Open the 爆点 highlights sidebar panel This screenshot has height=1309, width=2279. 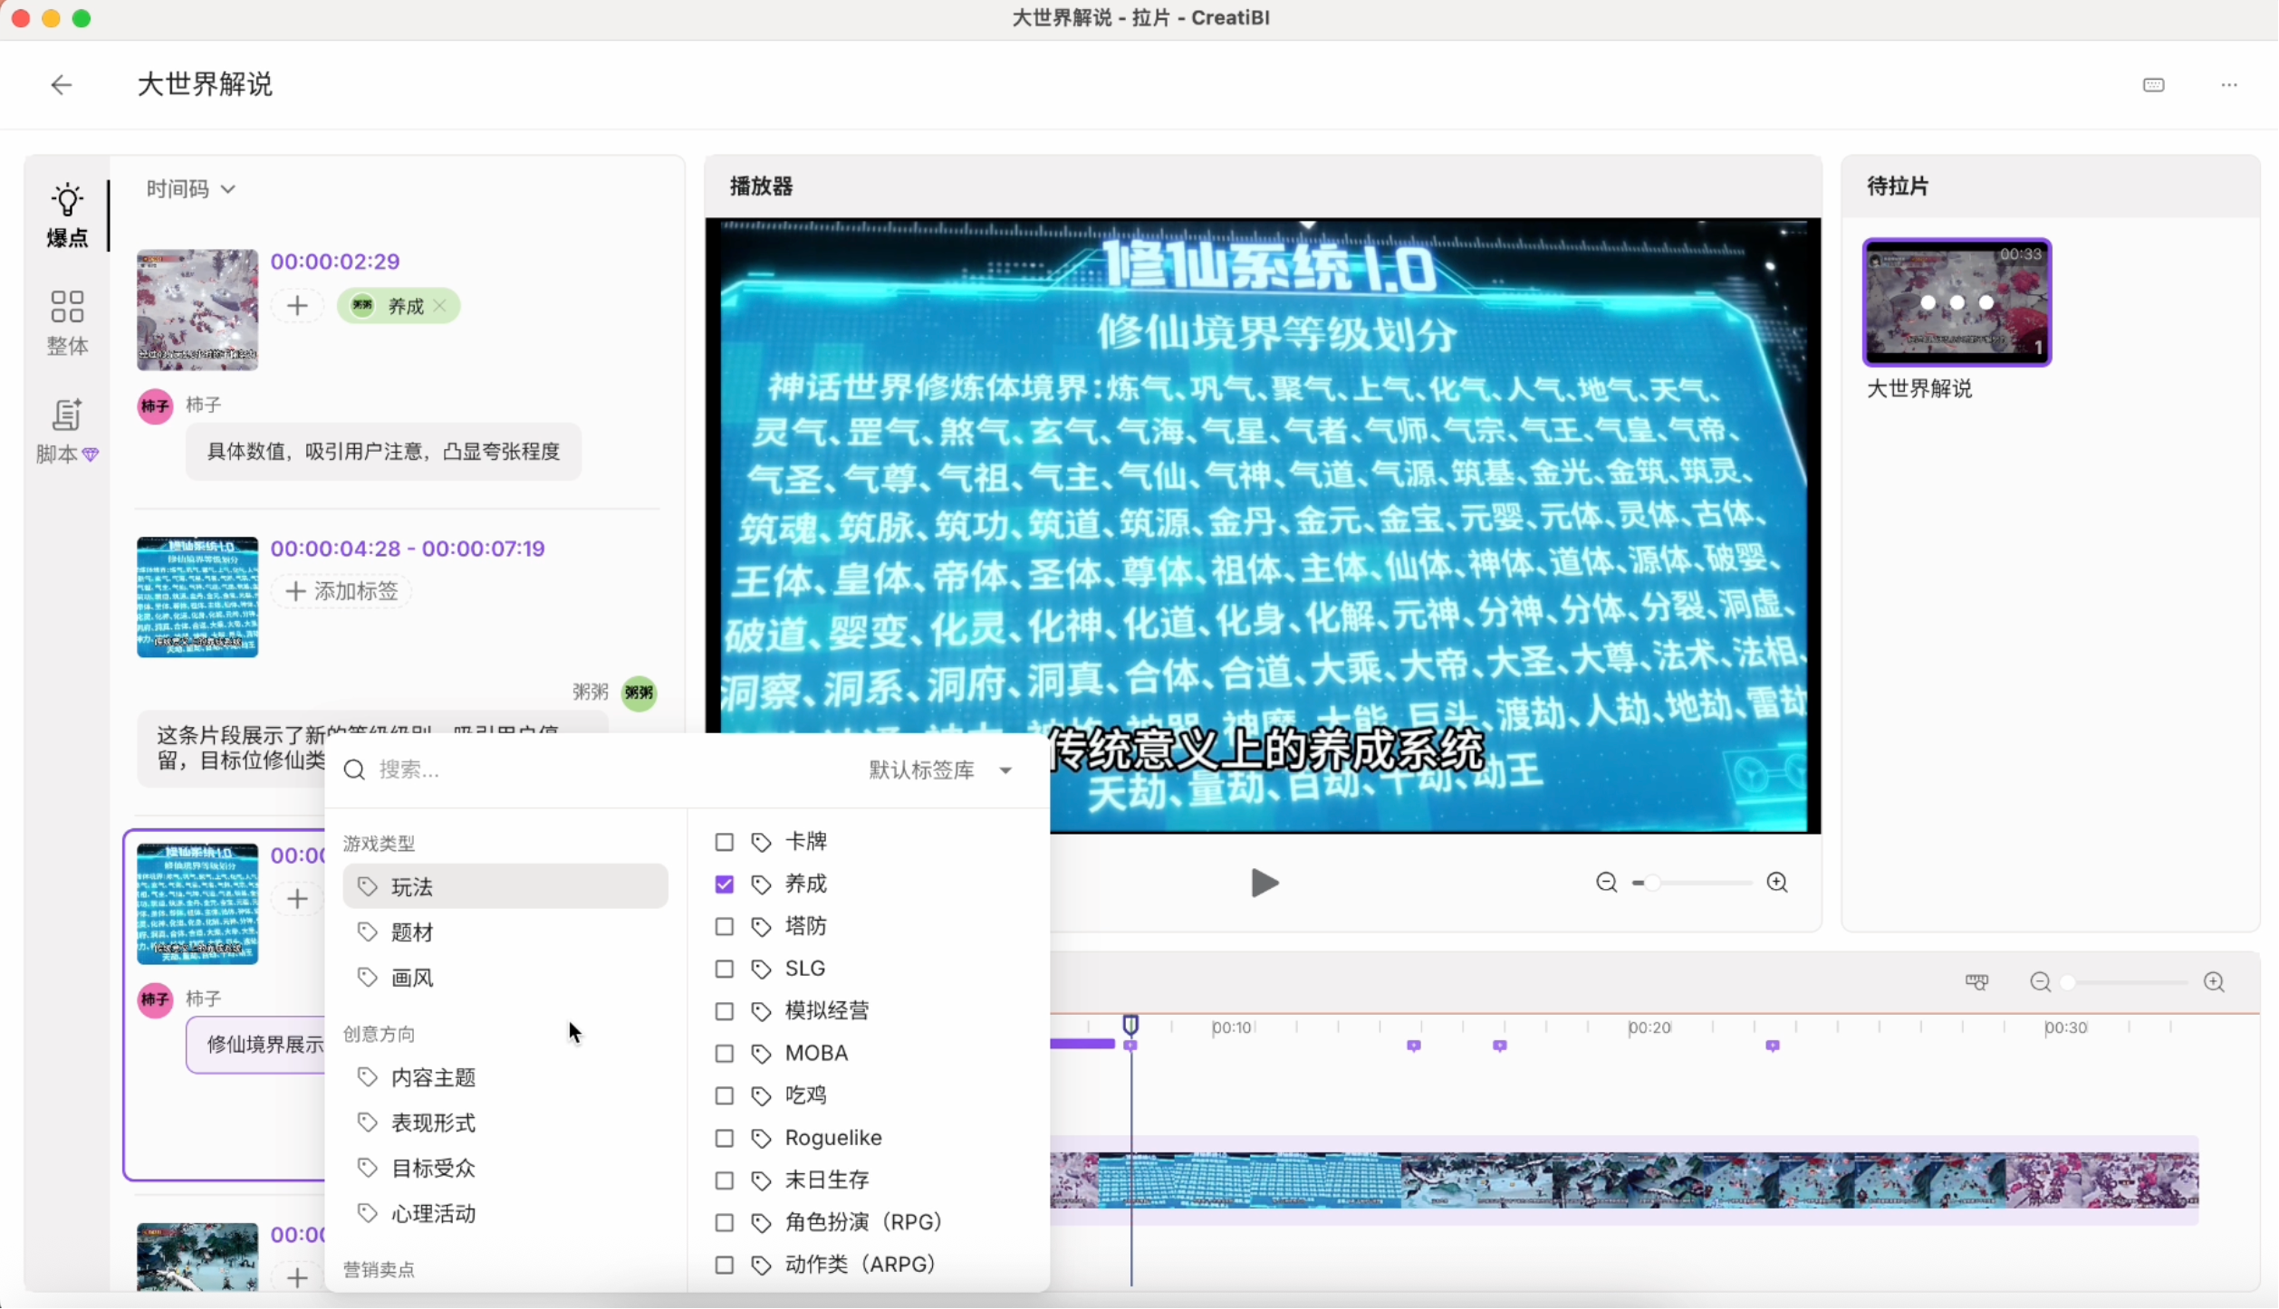(67, 215)
